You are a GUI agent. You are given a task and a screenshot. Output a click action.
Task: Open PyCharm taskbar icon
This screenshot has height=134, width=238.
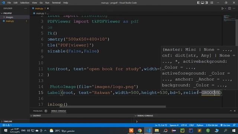pos(182,131)
